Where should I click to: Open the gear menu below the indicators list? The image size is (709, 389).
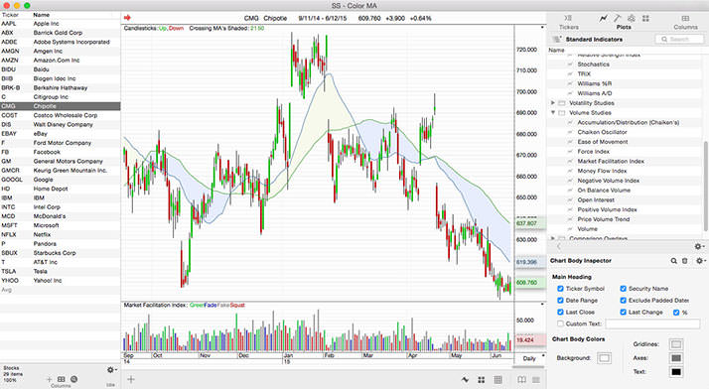coord(699,246)
